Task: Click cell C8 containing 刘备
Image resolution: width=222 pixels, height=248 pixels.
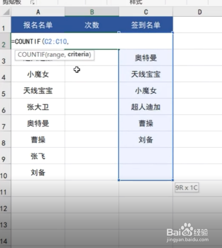Action: click(146, 139)
